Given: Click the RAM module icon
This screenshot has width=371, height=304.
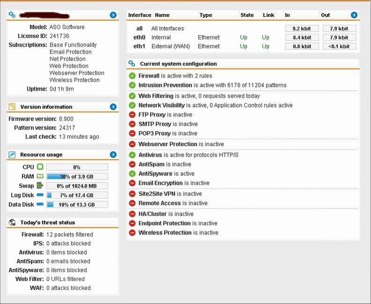Looking at the screenshot, I should pos(40,176).
